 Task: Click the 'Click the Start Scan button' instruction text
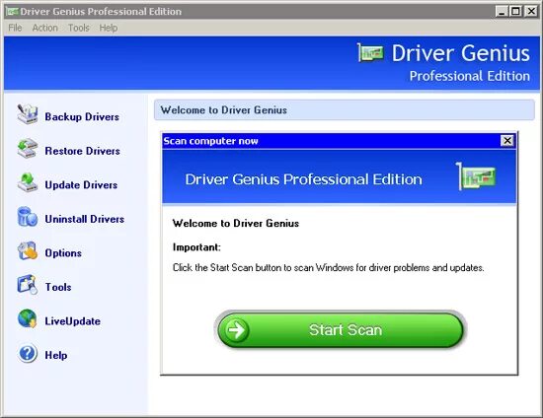[x=329, y=267]
